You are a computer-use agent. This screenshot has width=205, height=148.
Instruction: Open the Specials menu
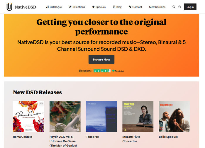[x=99, y=7]
